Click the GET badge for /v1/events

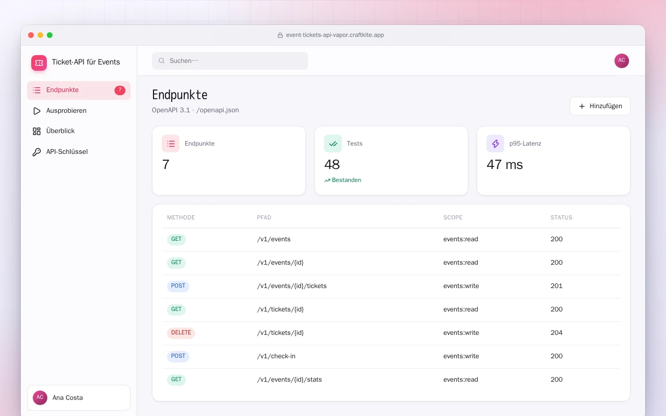click(176, 240)
